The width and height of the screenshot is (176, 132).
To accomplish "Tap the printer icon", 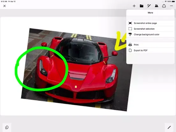I will point(130,45).
